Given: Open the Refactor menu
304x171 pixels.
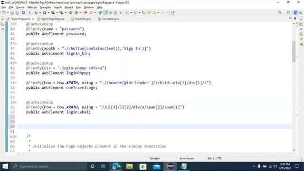Looking at the screenshot, I should pyautogui.click(x=32, y=8).
